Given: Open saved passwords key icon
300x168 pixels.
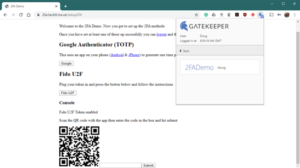Looking at the screenshot, I should pos(279,15).
